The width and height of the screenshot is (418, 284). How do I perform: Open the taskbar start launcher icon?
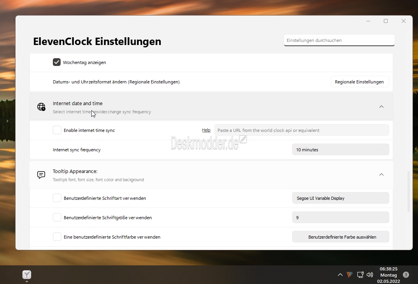[x=27, y=275]
